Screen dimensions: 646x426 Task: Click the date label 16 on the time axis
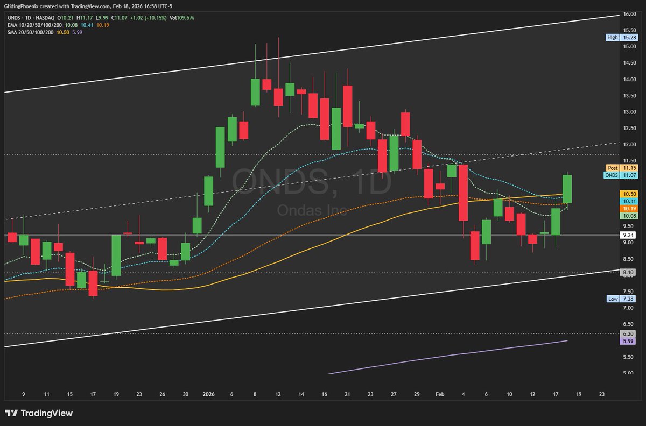[x=325, y=394]
